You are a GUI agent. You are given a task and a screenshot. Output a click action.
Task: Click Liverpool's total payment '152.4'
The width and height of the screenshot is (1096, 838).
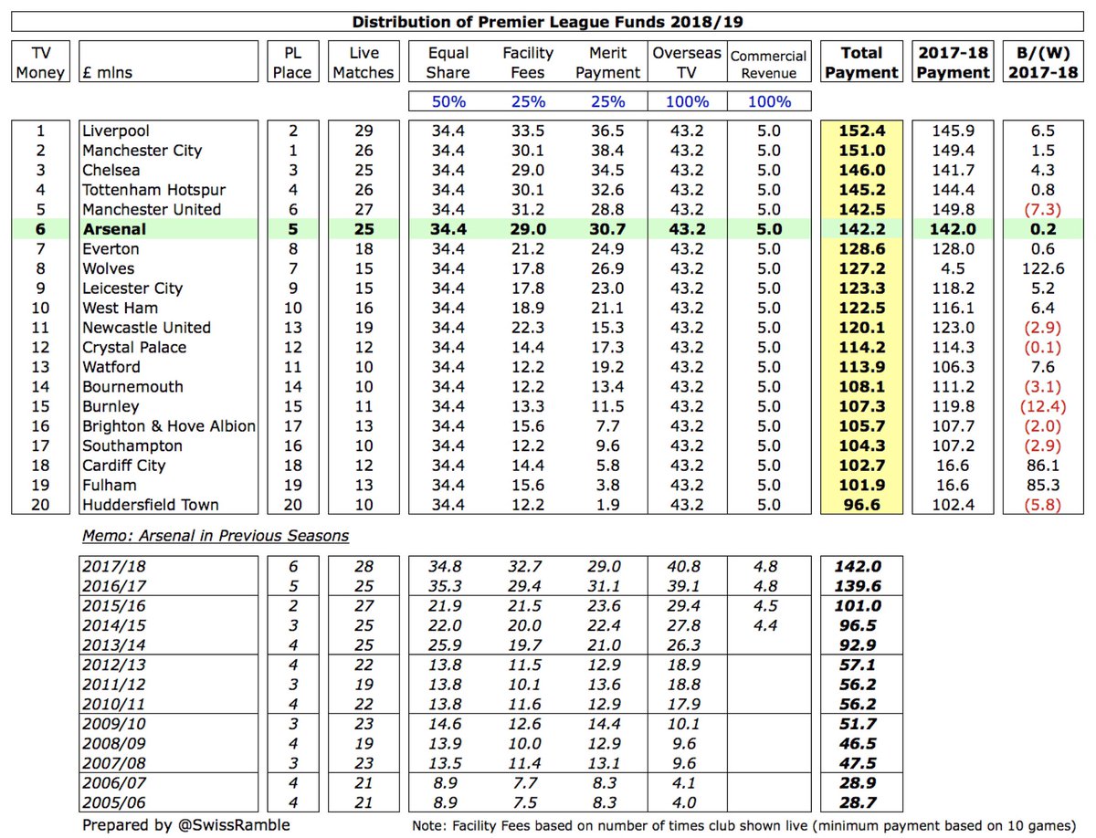tap(861, 131)
